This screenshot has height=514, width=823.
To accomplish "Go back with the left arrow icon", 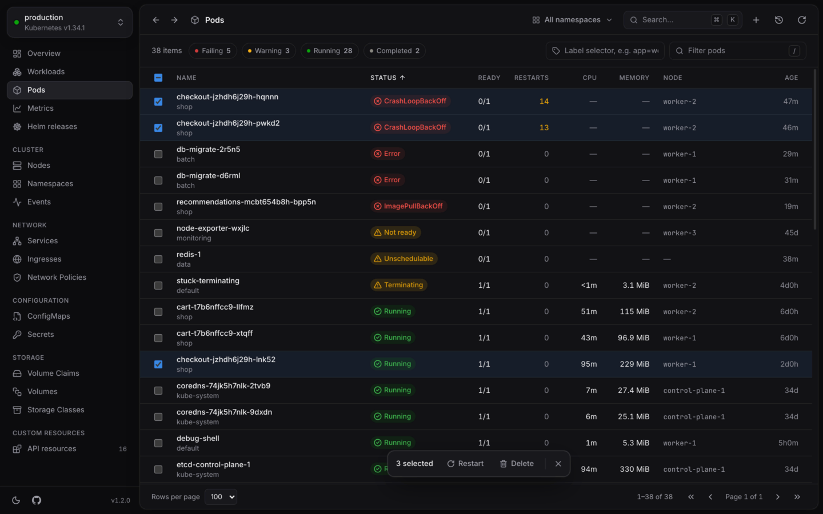I will point(156,20).
